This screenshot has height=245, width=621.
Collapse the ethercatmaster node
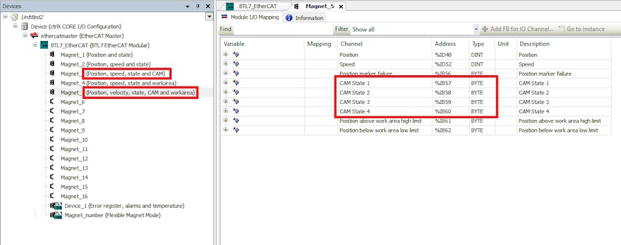click(25, 35)
